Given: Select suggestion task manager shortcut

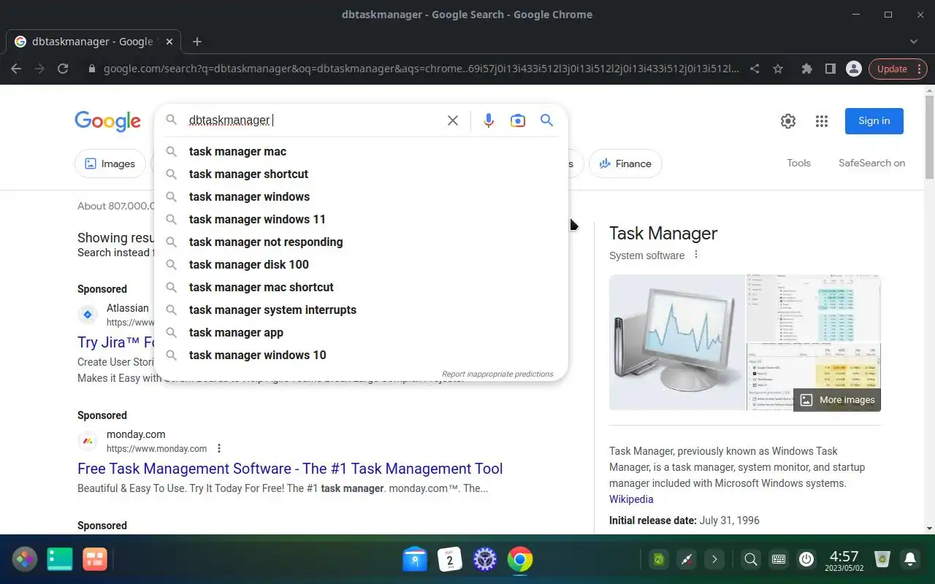Looking at the screenshot, I should (361, 174).
